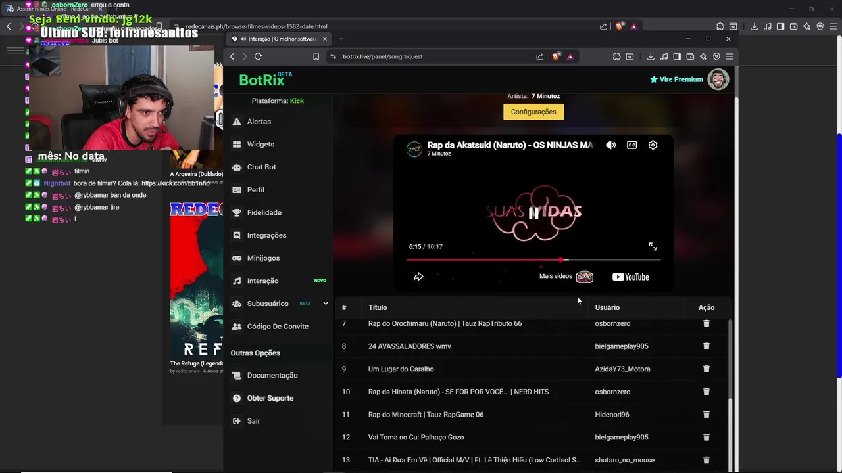Click the Título column header

(x=378, y=307)
